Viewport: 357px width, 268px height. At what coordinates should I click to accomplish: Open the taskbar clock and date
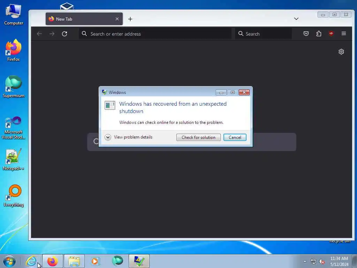[x=339, y=261]
